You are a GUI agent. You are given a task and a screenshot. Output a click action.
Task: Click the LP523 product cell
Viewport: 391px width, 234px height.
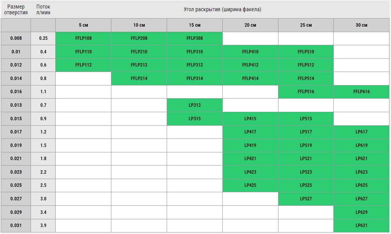pos(306,172)
